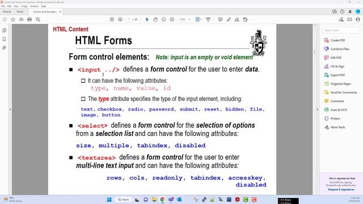The height and width of the screenshot is (204, 363).
Task: Open the Protect tool
Action: coord(332,118)
